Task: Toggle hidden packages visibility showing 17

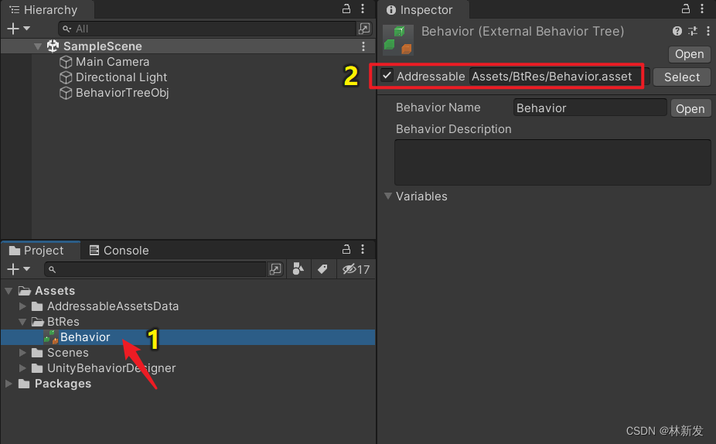Action: [356, 269]
